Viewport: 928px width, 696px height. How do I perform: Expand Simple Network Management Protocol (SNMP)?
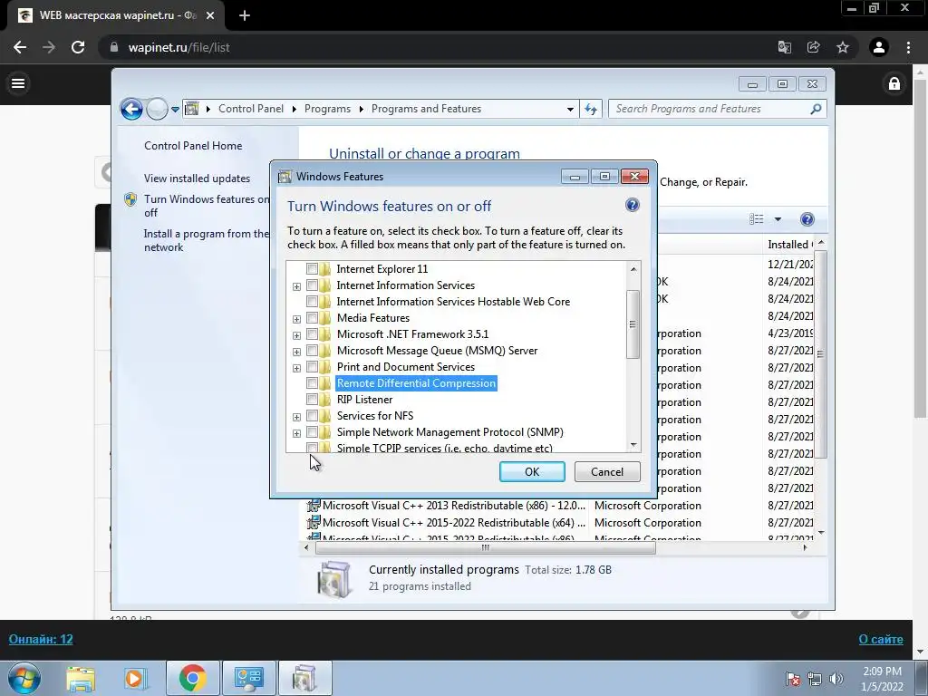click(x=296, y=433)
